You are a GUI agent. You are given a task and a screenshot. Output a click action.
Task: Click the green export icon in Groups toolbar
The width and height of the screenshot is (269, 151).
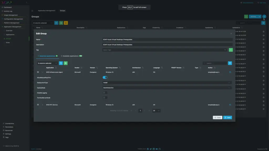point(61,23)
